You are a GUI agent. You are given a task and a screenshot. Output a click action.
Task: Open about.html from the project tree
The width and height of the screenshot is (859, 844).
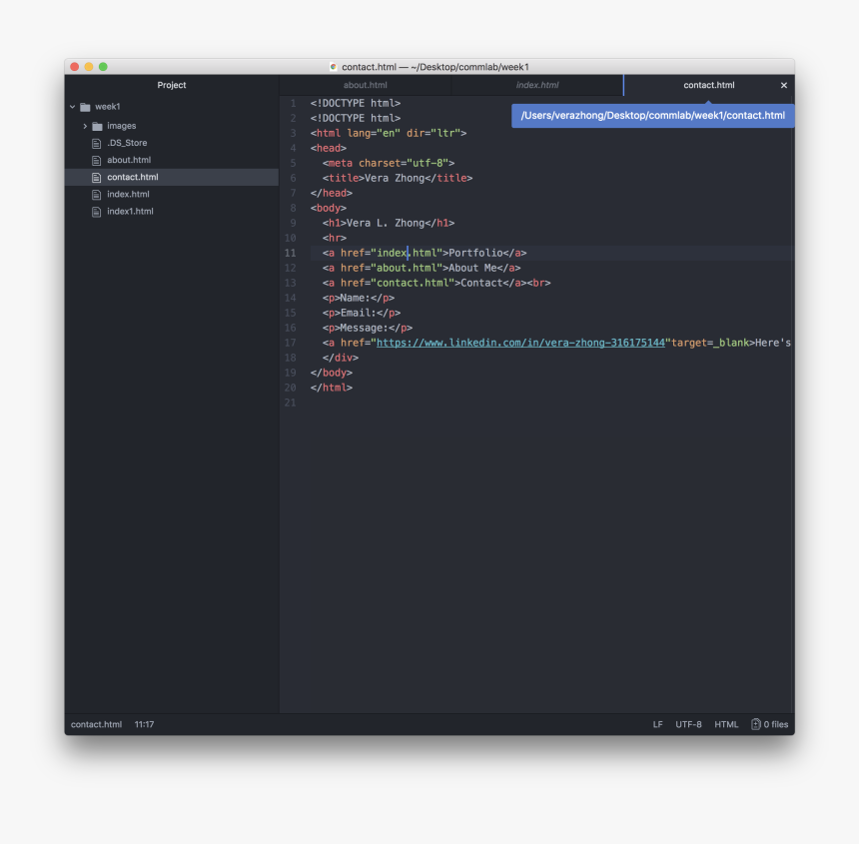[x=129, y=160]
